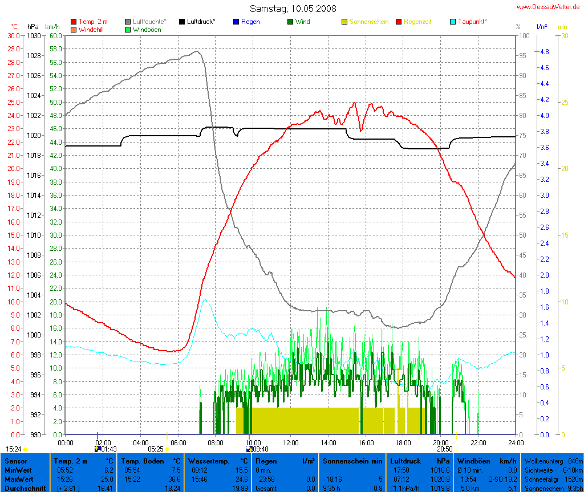The width and height of the screenshot is (584, 492).
Task: Click the 09:48 marker on timeline
Action: point(260,449)
